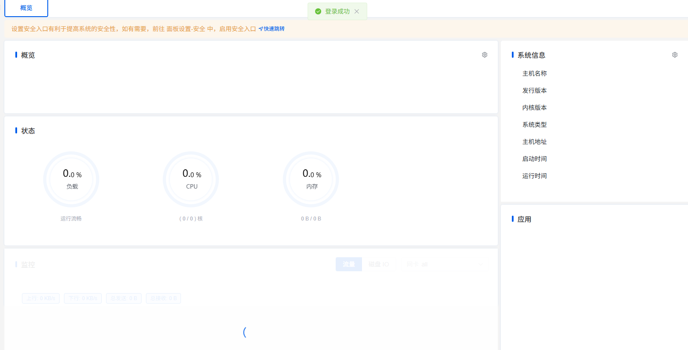Viewport: 688px width, 350px height.
Task: Click the gear icon in 概览 panel
Action: [x=485, y=55]
